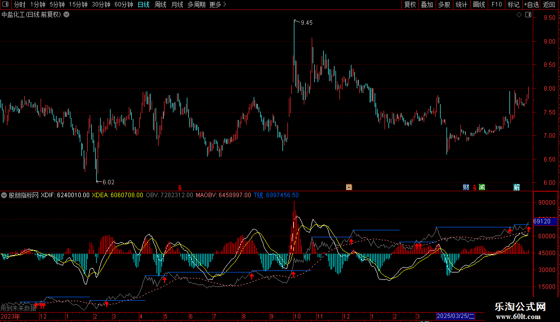Screen dimensions: 560x322
Task: Click the T线 value 6997456.50
Action: tap(282, 195)
